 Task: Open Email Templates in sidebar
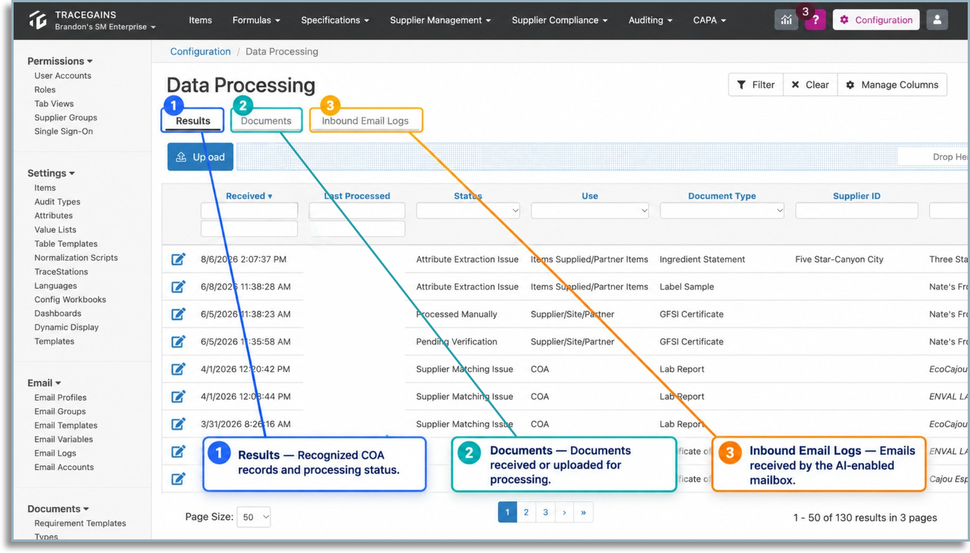tap(66, 425)
